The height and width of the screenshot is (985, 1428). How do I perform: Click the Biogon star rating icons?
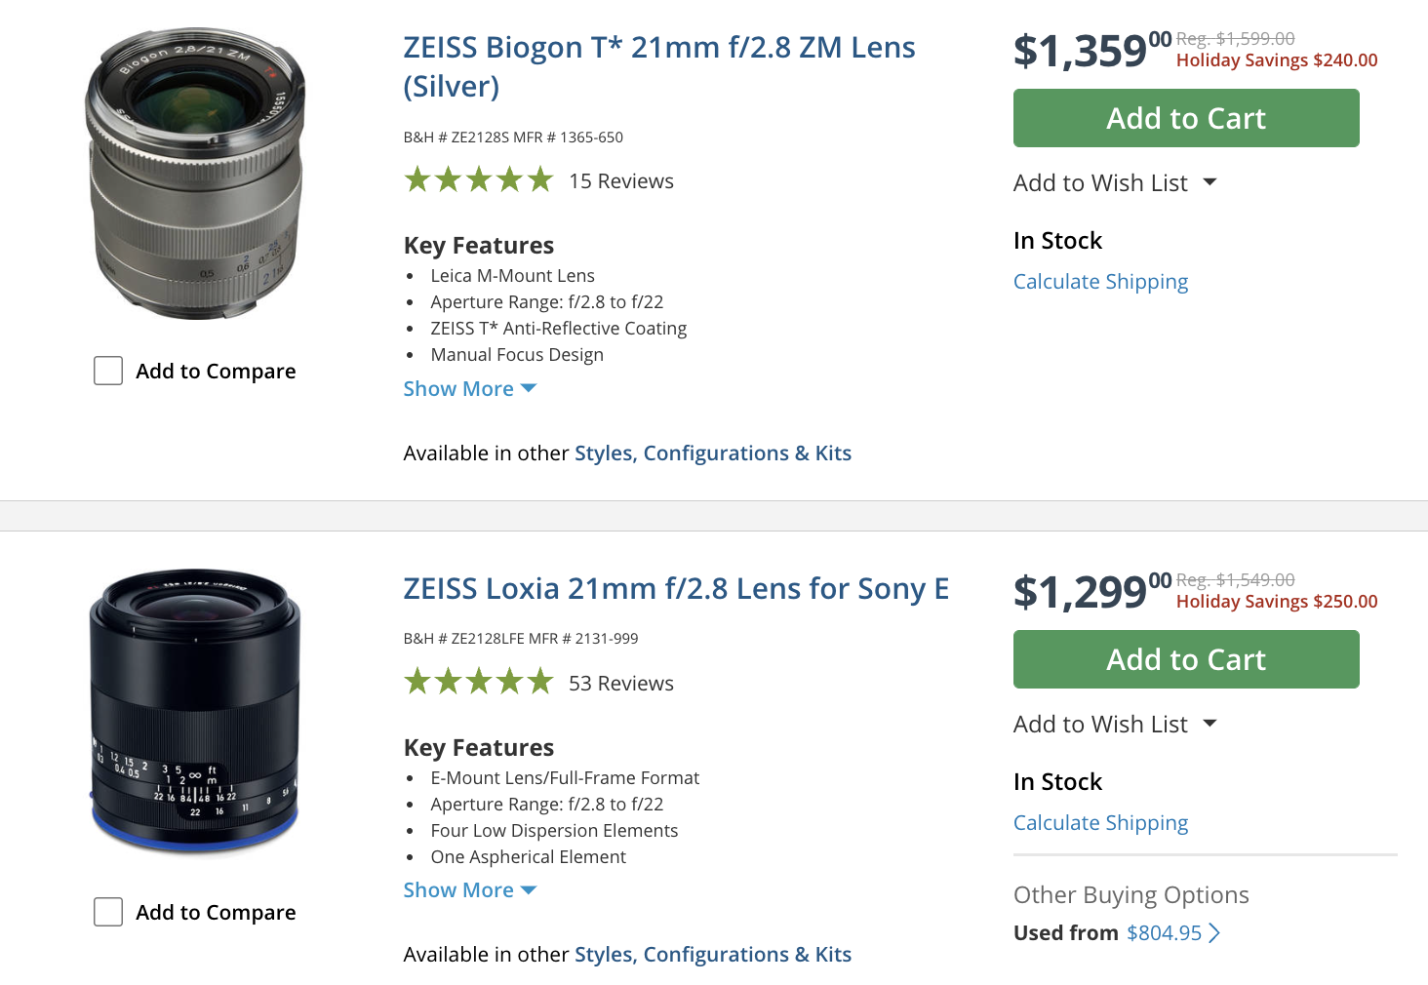point(478,180)
